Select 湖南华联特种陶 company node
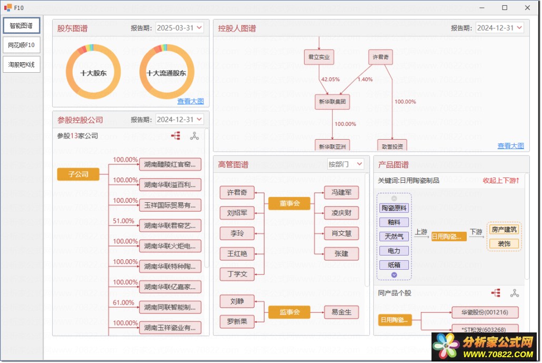This screenshot has height=363, width=542. pyautogui.click(x=170, y=267)
